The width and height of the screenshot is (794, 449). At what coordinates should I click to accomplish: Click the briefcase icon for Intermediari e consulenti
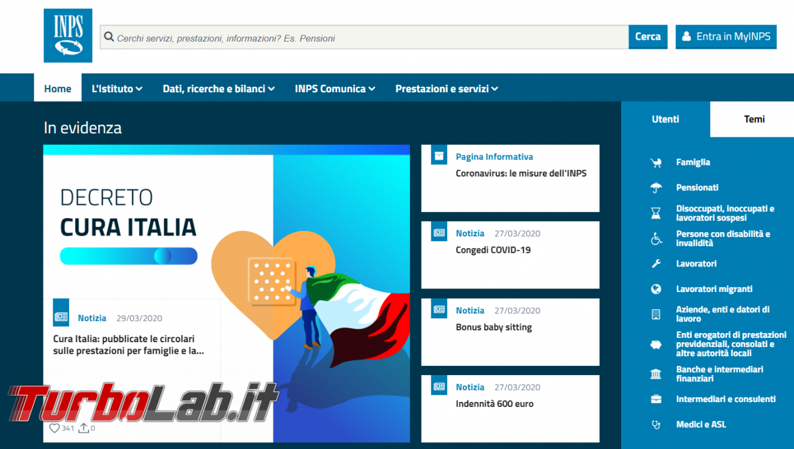(656, 399)
